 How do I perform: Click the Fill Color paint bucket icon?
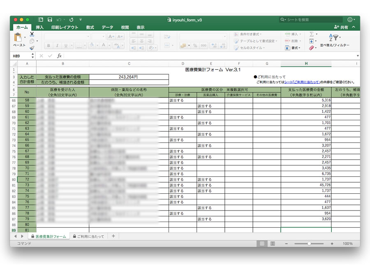92,45
